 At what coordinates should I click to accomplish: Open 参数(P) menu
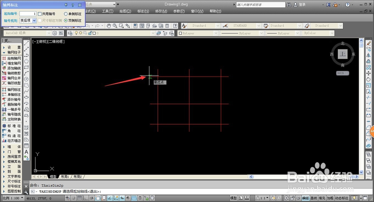pyautogui.click(x=179, y=11)
